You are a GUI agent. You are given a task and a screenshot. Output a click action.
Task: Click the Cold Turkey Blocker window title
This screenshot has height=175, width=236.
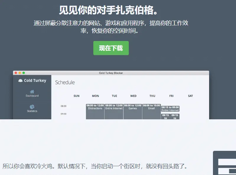111,73
